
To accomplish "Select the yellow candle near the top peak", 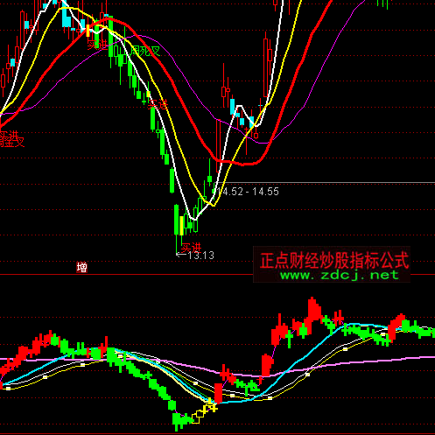I will tap(88, 31).
